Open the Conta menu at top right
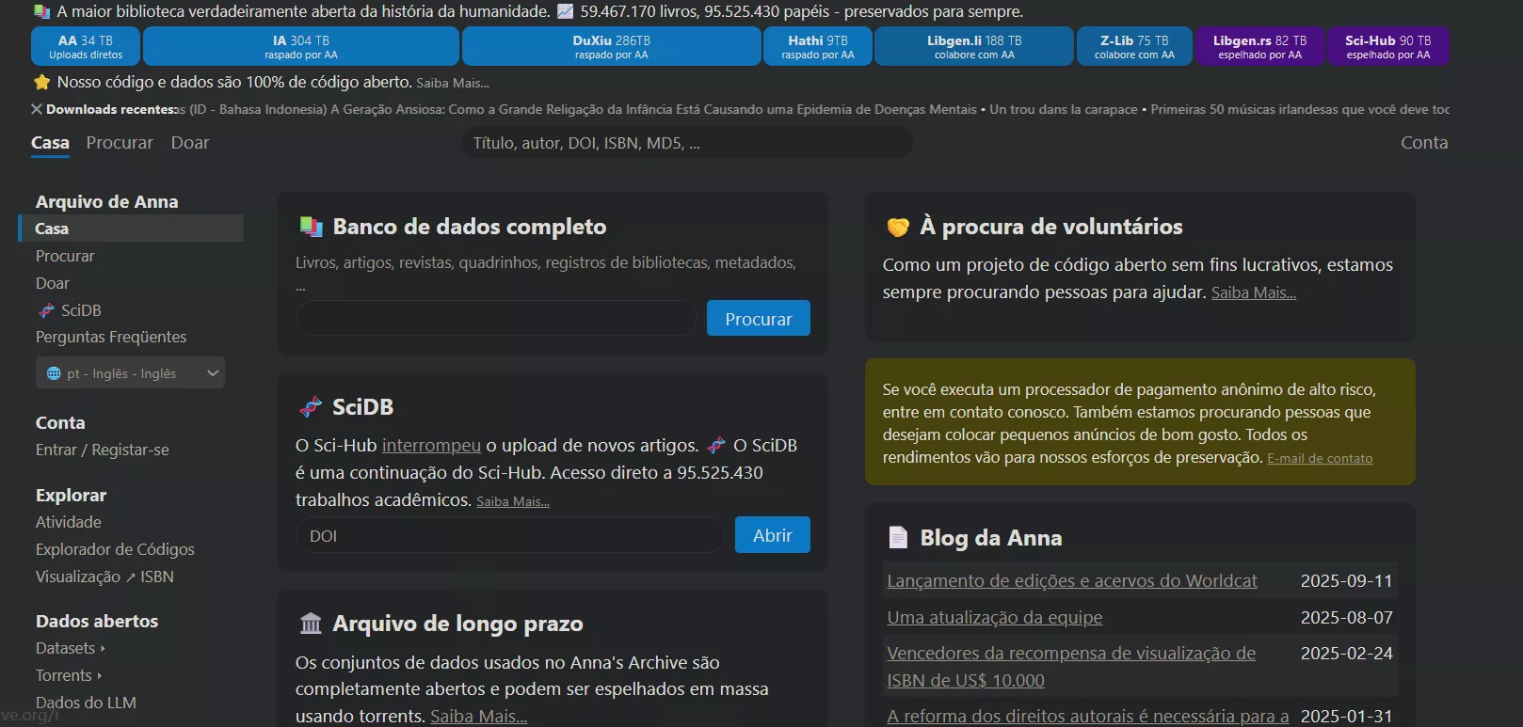1523x727 pixels. tap(1424, 143)
